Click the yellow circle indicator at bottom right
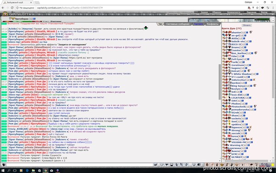Screen dimensions: 276x173 click(273, 165)
